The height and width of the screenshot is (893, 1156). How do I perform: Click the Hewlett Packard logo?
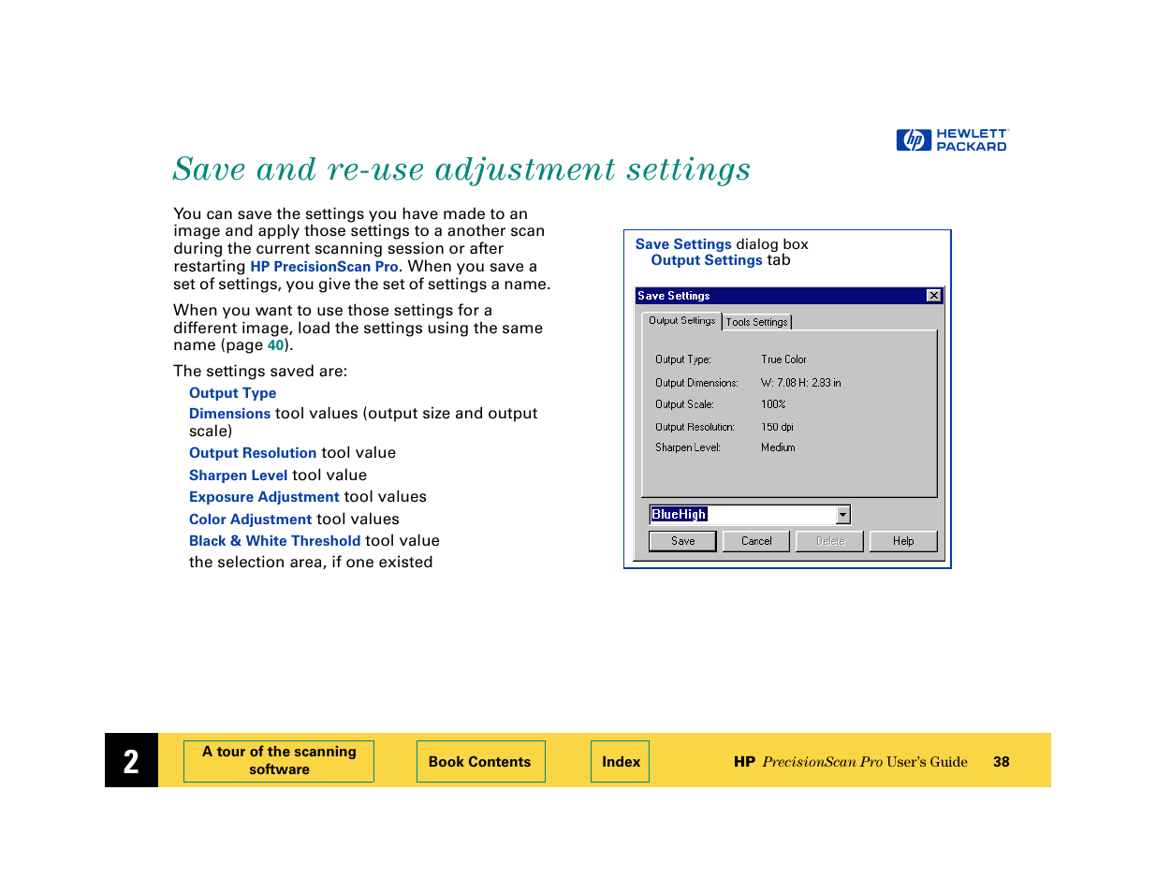(952, 140)
